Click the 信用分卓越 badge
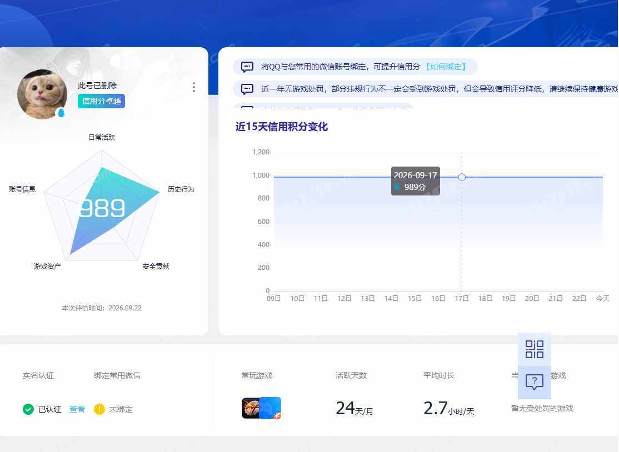This screenshot has height=452, width=619. [x=102, y=102]
